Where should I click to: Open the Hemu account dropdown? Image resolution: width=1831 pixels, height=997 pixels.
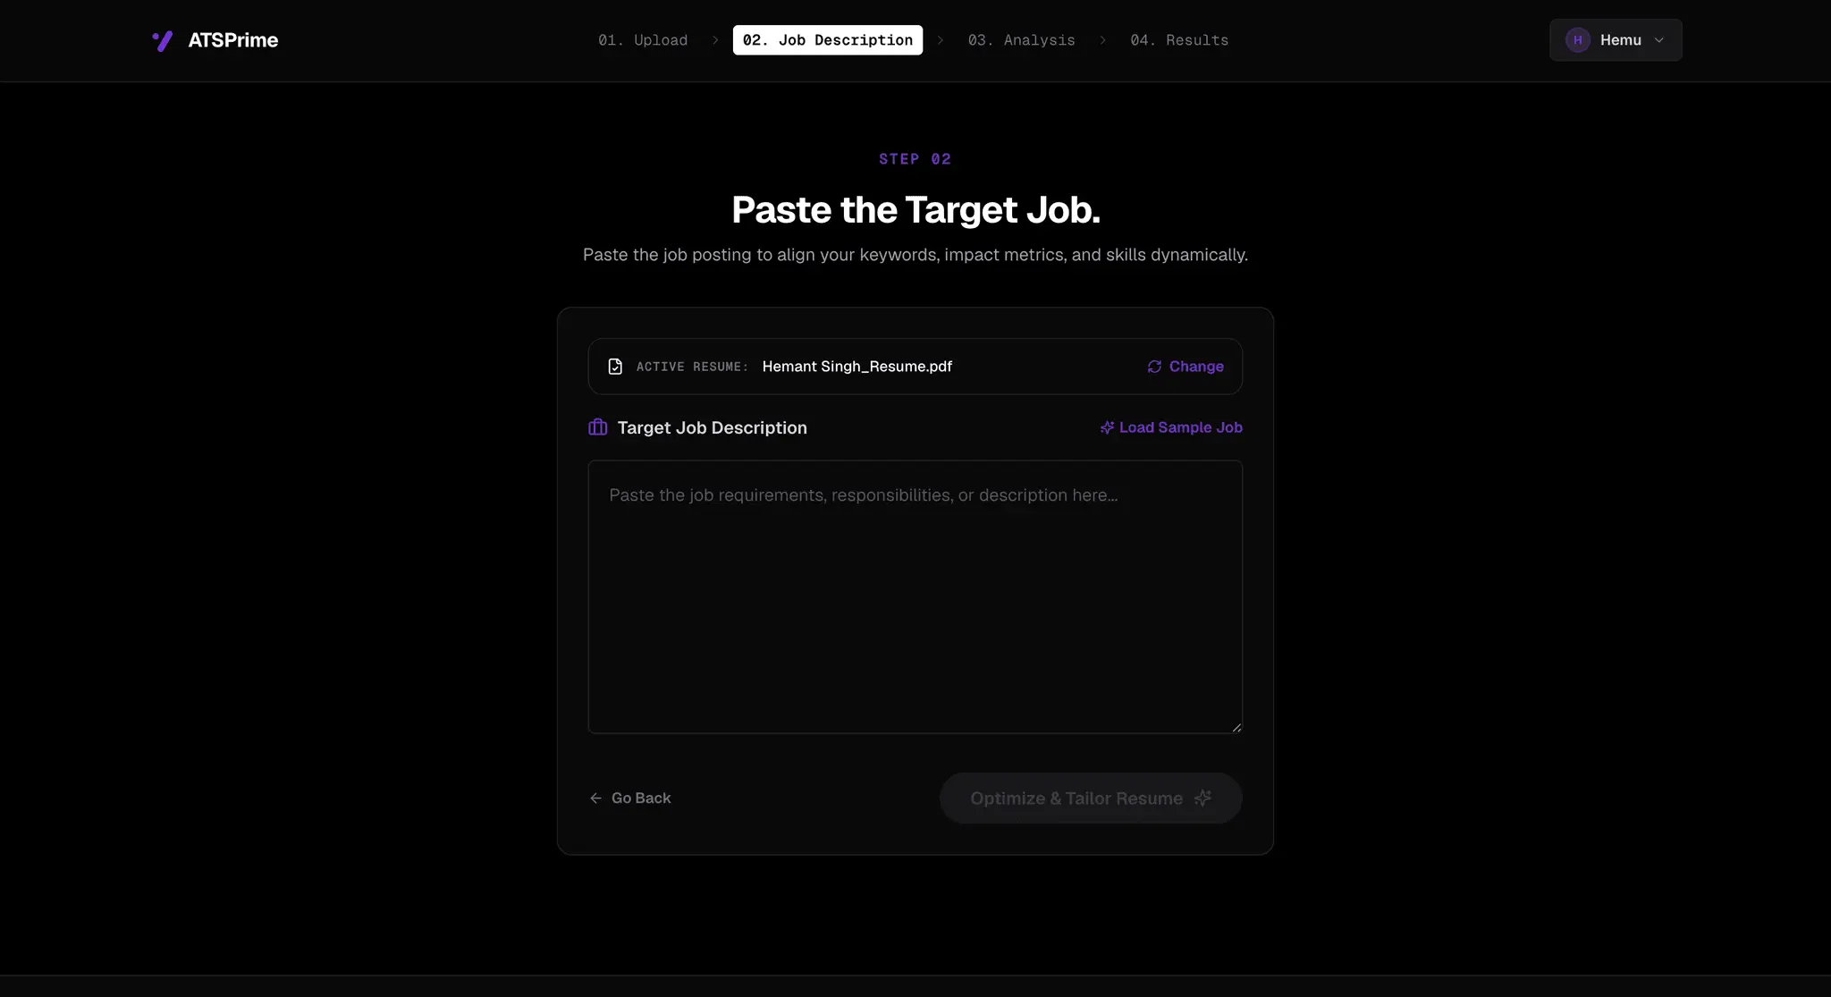1615,40
